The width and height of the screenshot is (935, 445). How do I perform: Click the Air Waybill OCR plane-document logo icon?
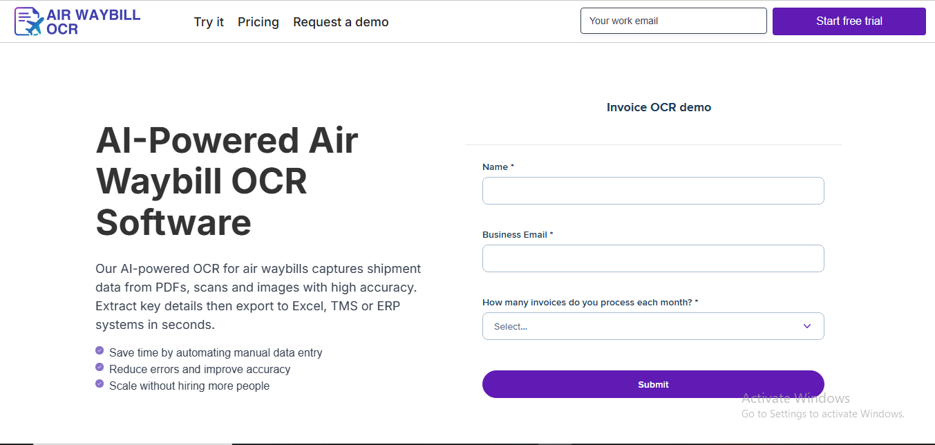click(x=29, y=22)
